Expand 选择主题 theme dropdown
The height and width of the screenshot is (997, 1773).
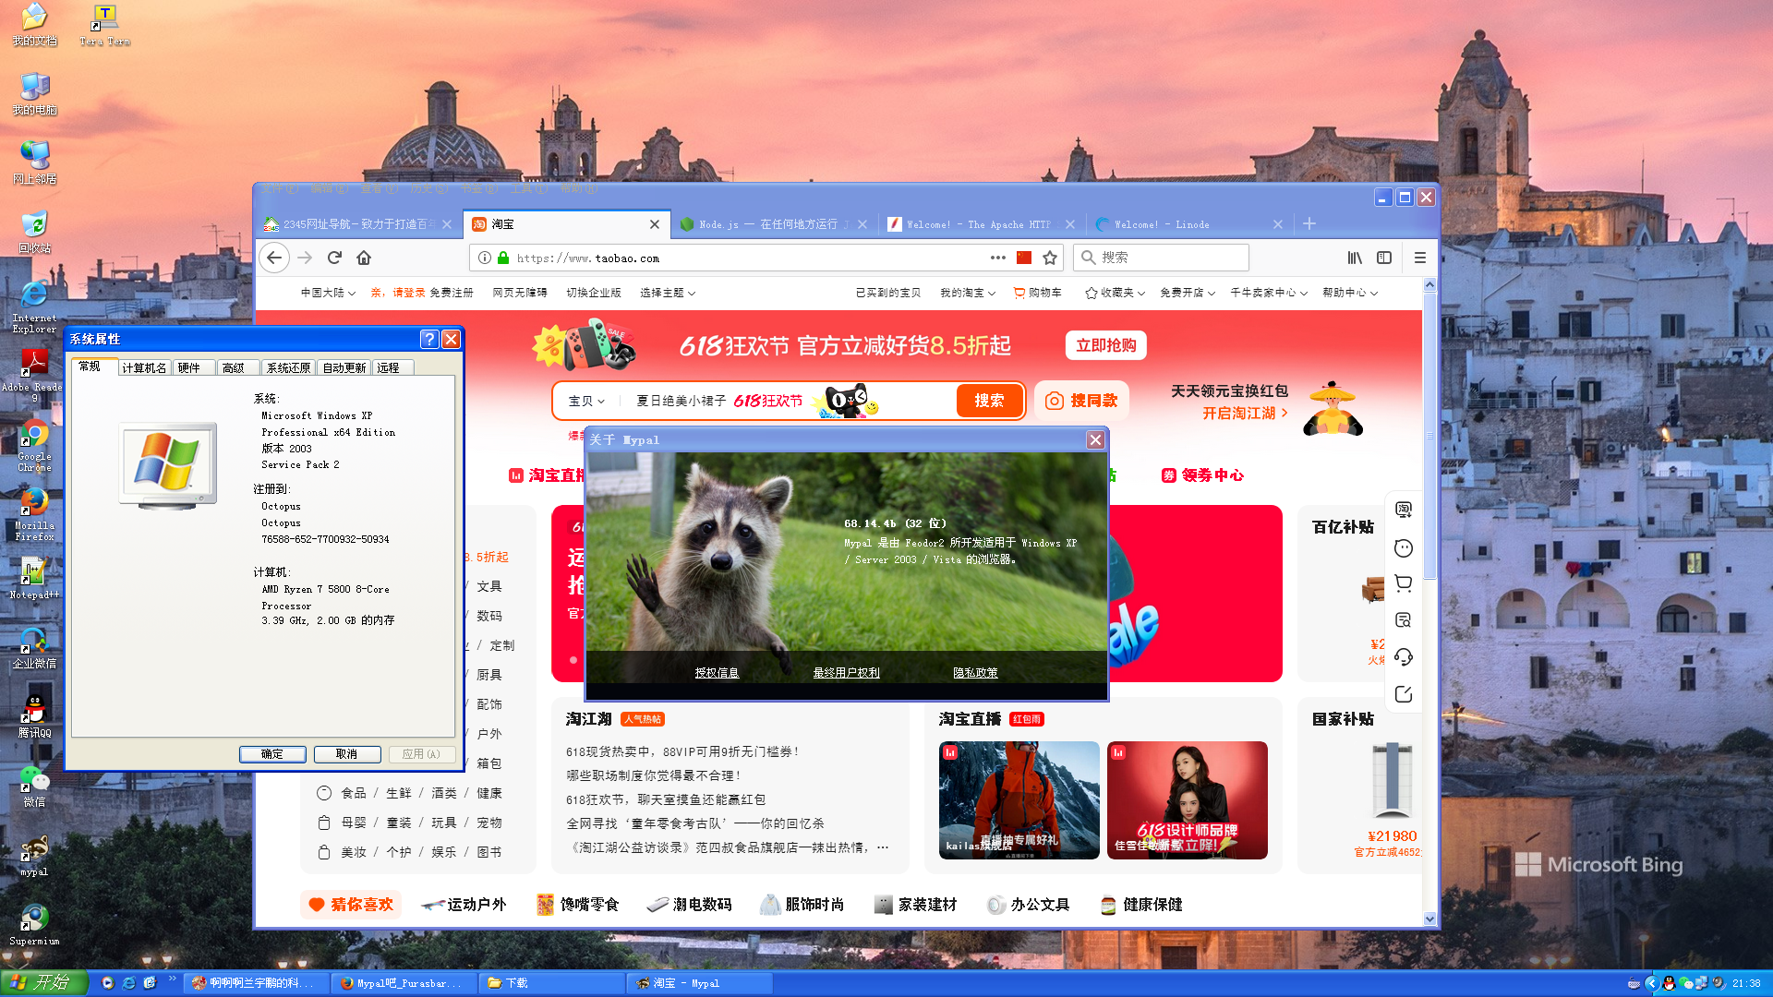click(x=668, y=293)
